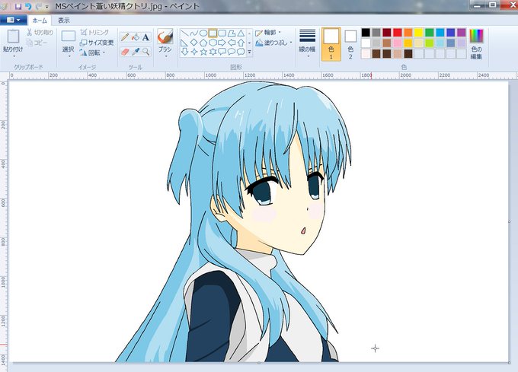Expand the shapes gallery more button
Screen dimensions: 518x372
[x=249, y=52]
